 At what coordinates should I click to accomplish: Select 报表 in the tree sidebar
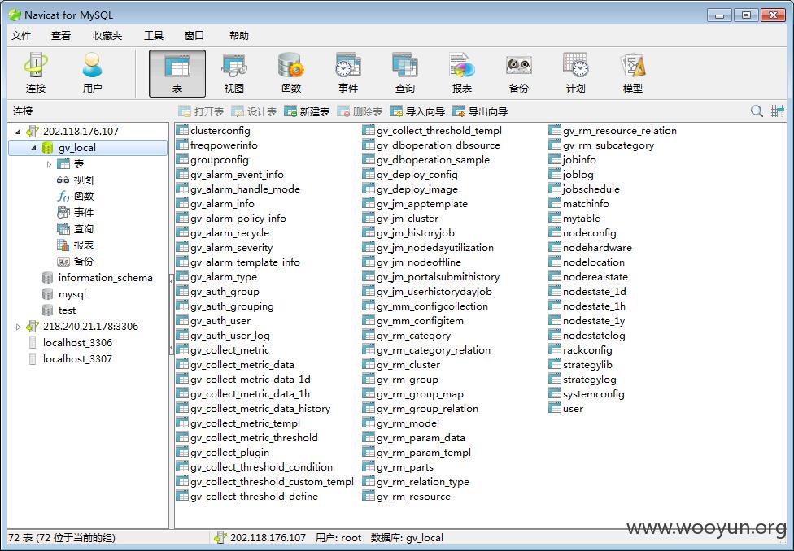[x=76, y=245]
